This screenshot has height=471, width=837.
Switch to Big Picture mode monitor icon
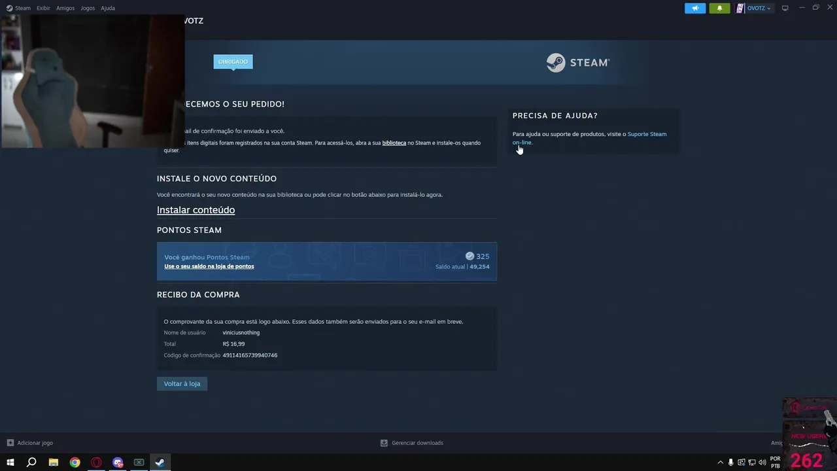785,8
